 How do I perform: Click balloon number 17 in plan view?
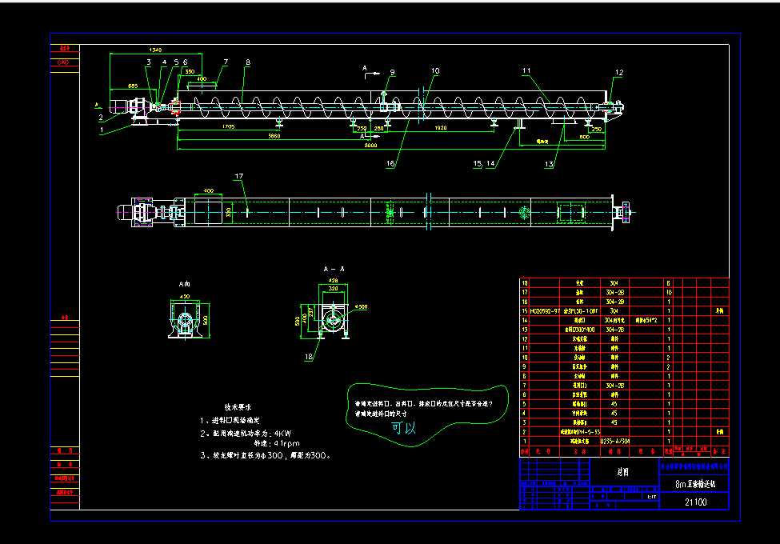click(x=238, y=176)
